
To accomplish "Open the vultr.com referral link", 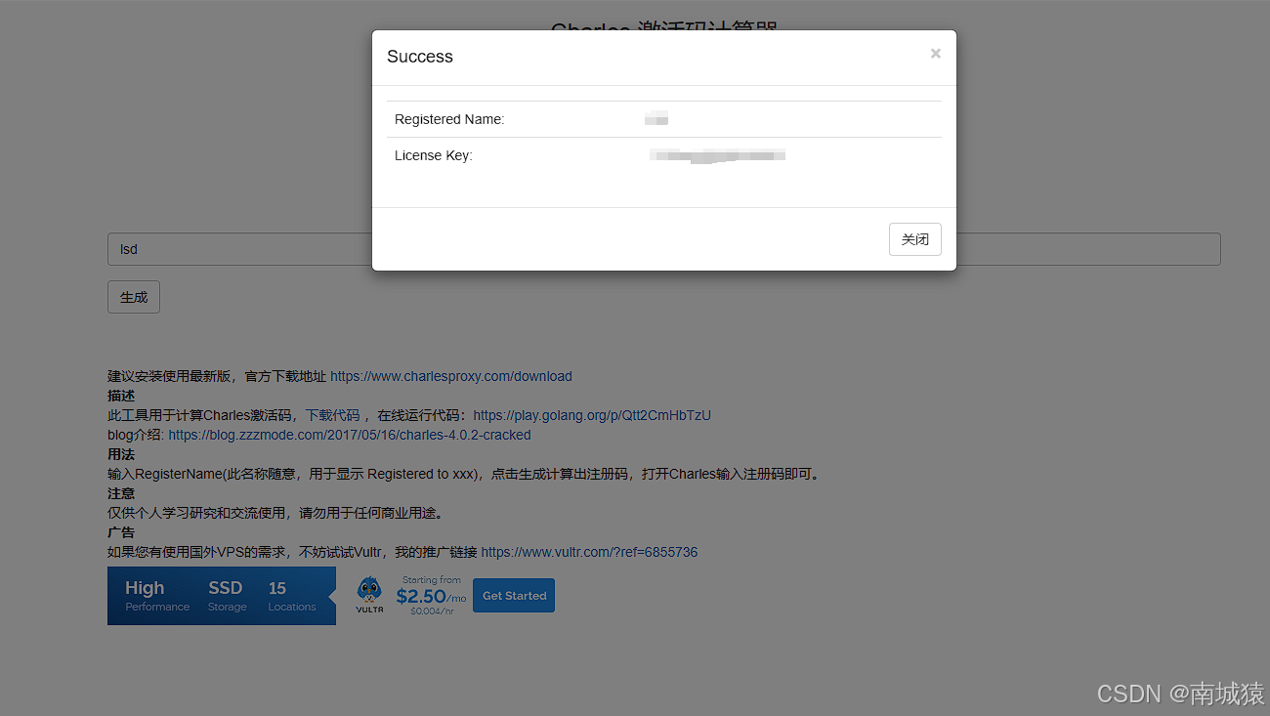I will coord(589,552).
